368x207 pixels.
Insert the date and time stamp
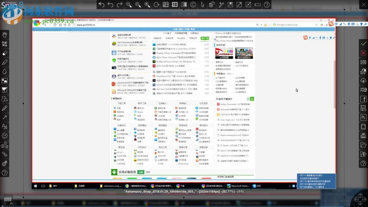click(212, 4)
